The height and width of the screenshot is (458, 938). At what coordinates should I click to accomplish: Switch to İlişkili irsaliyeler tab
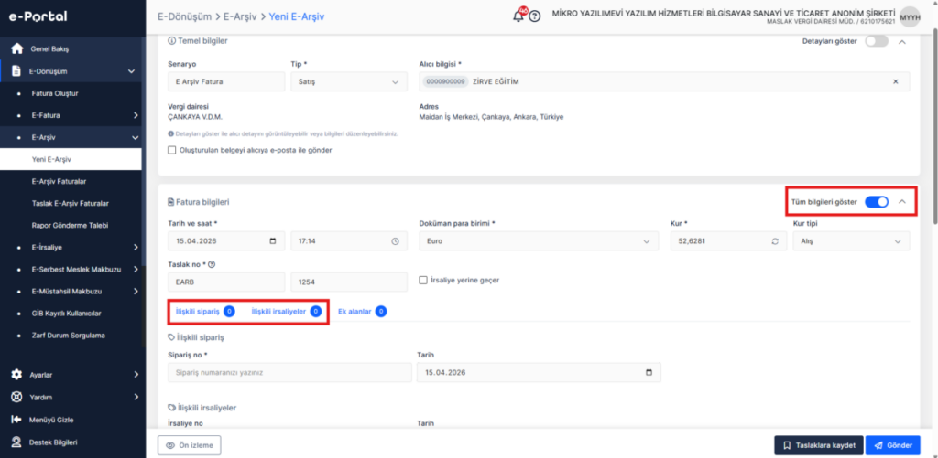286,311
